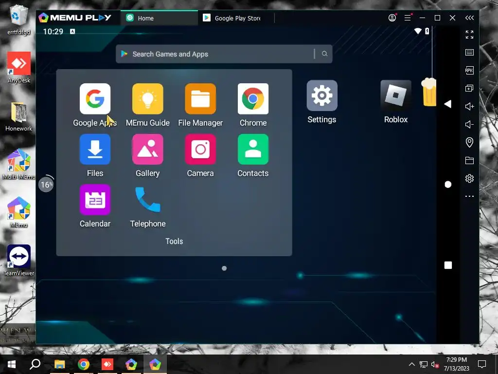Viewport: 498px width, 374px height.
Task: Show more sidebar tools (three dots)
Action: [469, 196]
